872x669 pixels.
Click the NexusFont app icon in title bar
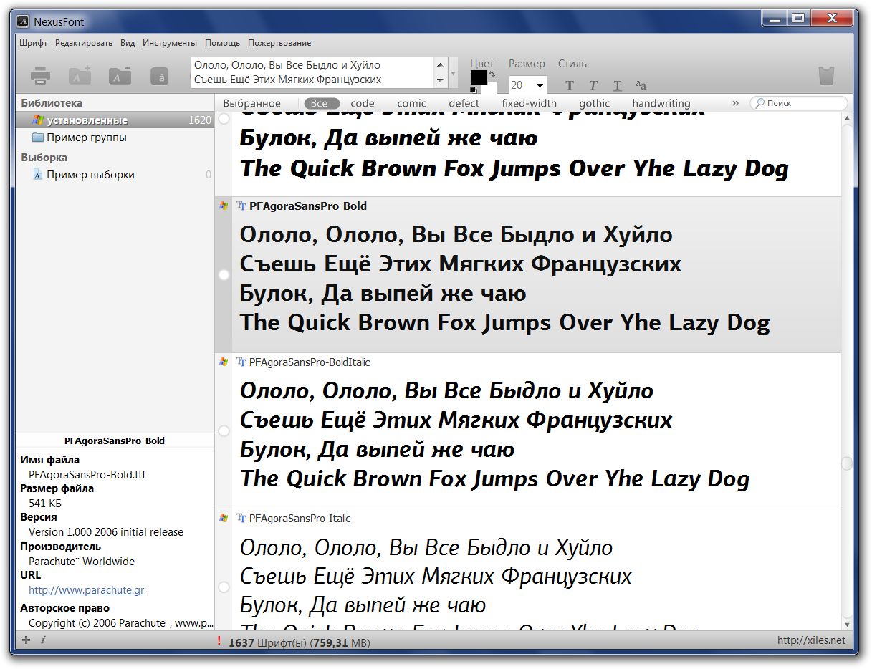click(x=23, y=21)
